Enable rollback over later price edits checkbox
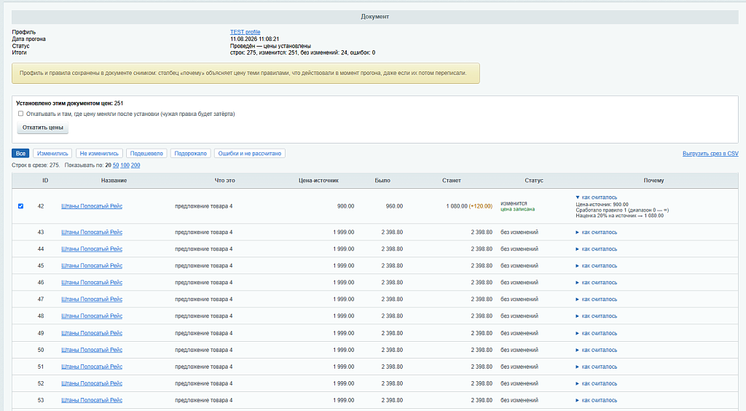Viewport: 746px width, 411px height. click(x=20, y=114)
